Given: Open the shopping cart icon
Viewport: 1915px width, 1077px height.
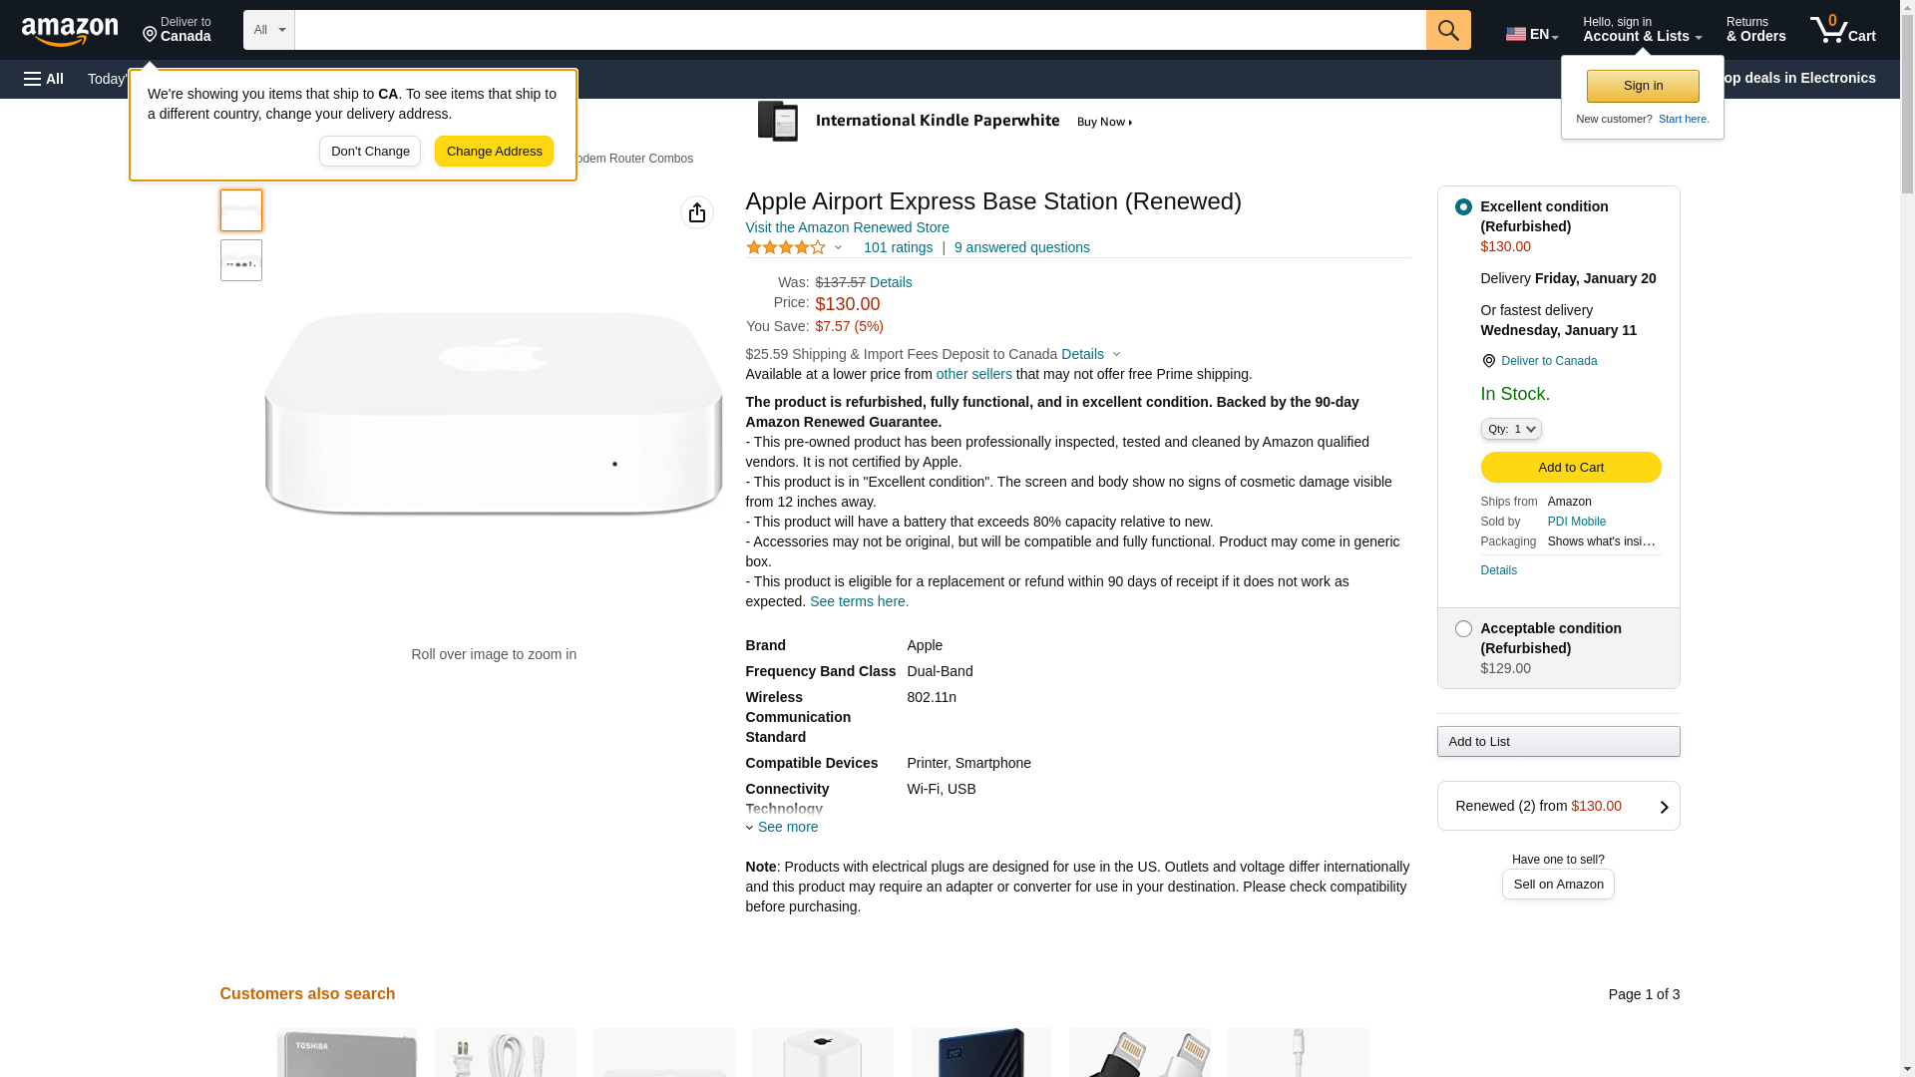Looking at the screenshot, I should pyautogui.click(x=1842, y=30).
